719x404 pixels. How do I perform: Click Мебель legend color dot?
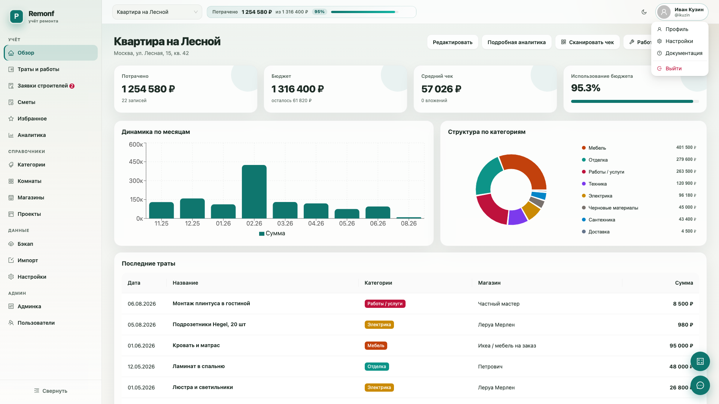[583, 148]
